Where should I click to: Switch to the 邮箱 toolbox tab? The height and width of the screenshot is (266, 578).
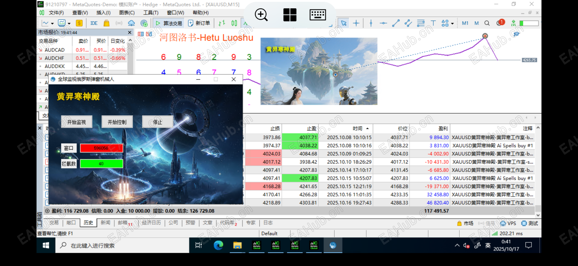124,223
